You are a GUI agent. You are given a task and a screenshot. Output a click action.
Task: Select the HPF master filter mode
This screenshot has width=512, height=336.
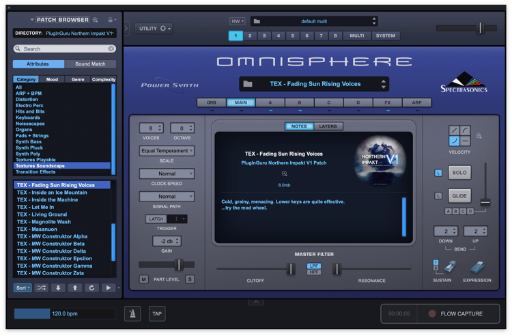point(314,272)
